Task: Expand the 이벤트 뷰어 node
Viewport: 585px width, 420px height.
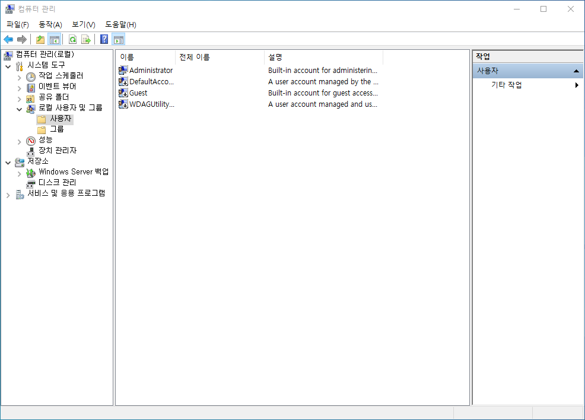Action: 20,88
